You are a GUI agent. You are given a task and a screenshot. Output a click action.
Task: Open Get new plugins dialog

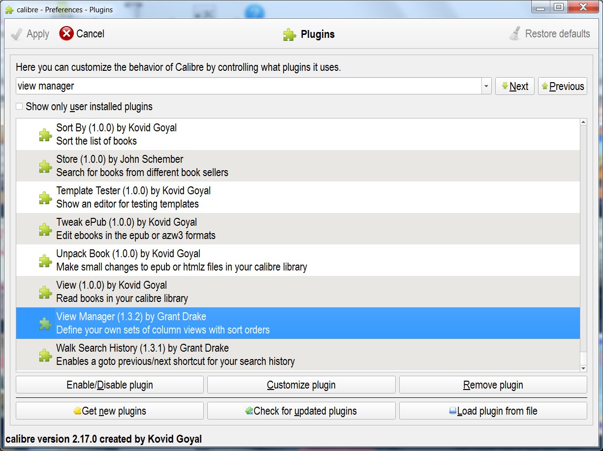pos(110,411)
